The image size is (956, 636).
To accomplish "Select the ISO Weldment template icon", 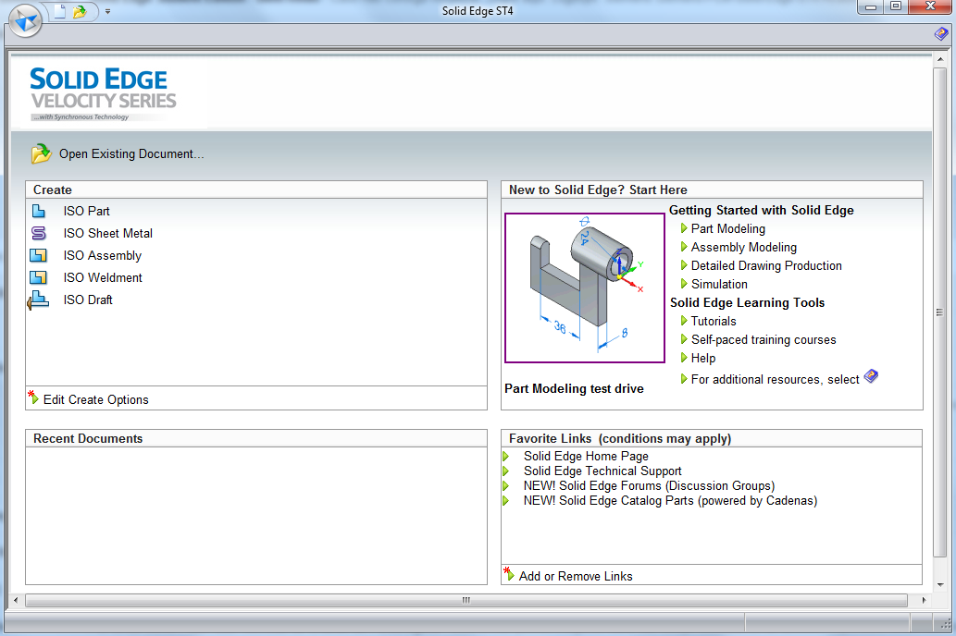I will tap(39, 277).
